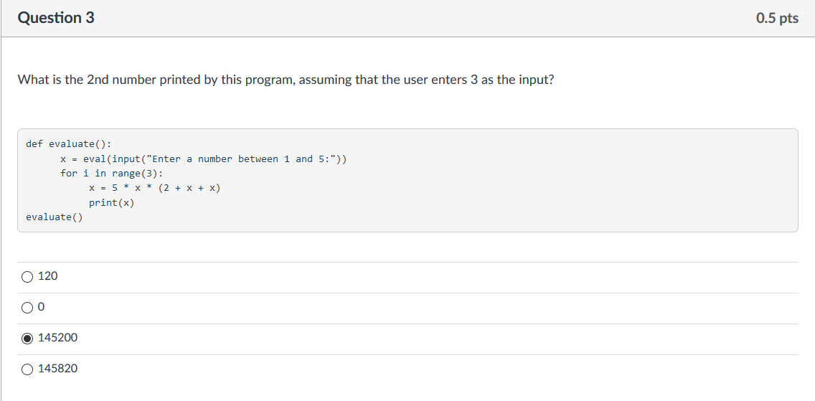Screen dimensions: 815x401
Task: Click the 0 answer label text
Action: [42, 308]
